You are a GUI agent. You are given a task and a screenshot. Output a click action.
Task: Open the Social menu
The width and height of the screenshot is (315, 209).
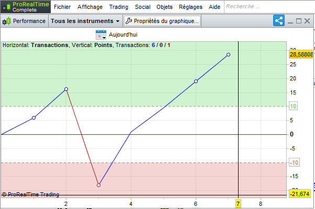(x=143, y=7)
